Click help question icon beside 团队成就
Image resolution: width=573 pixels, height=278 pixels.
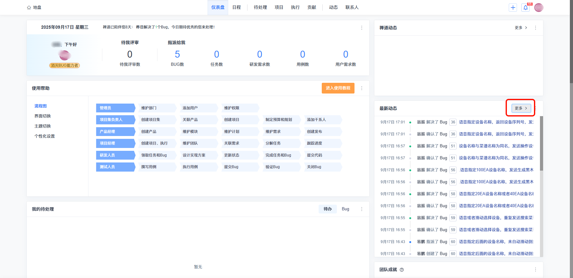coord(402,270)
